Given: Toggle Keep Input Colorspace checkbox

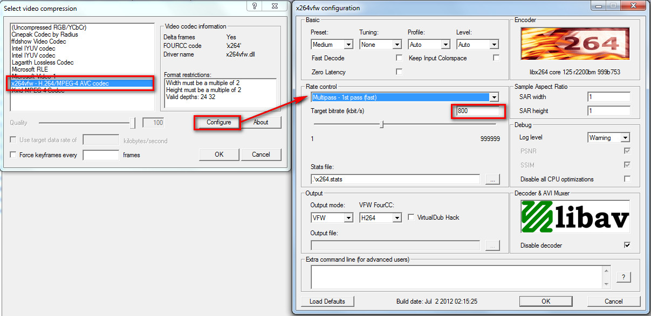Looking at the screenshot, I should click(x=496, y=58).
